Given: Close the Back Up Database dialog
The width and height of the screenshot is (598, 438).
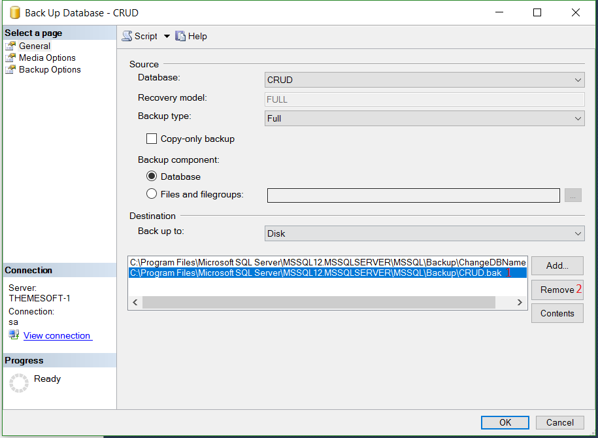Looking at the screenshot, I should (x=576, y=12).
